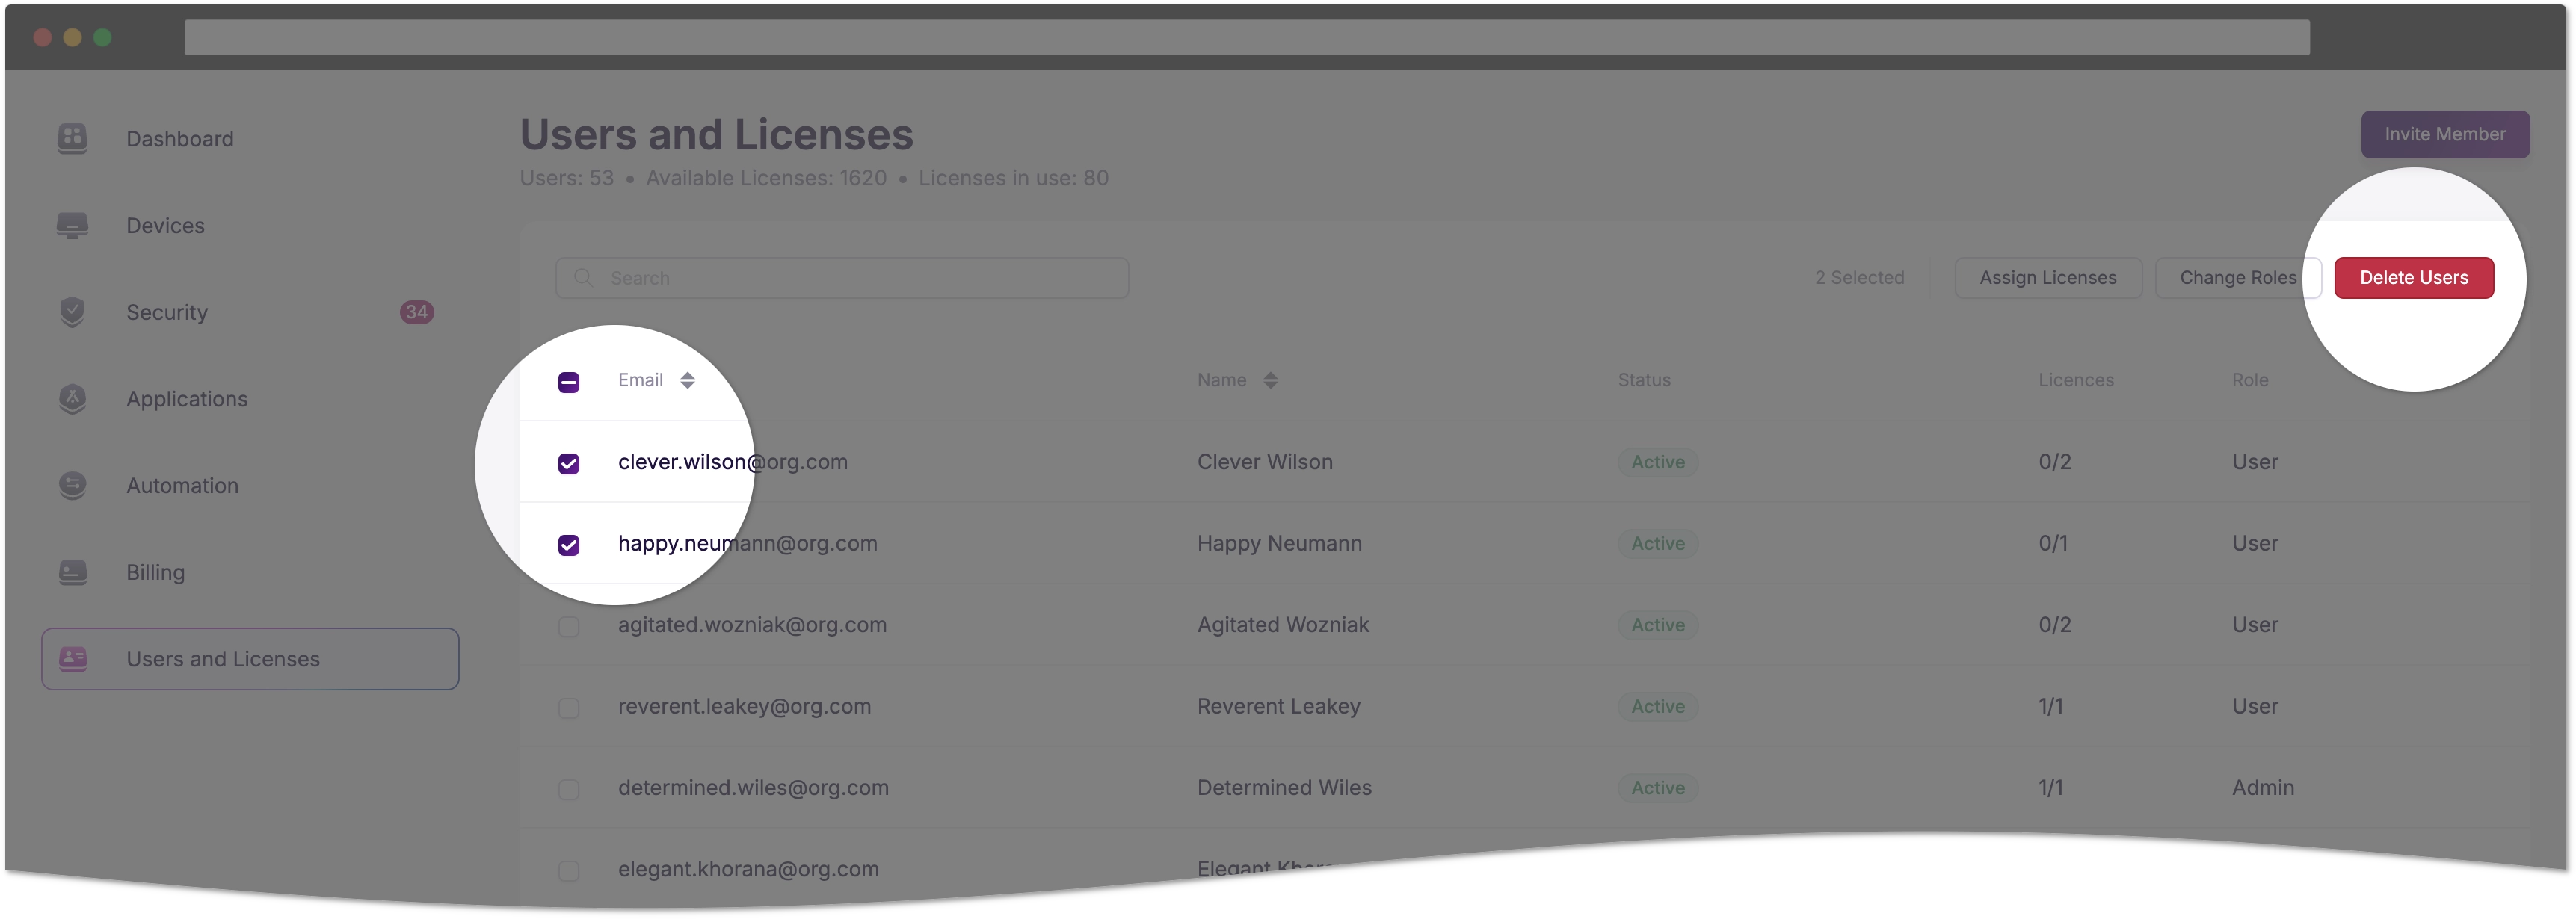Click the Applications icon in sidebar
The width and height of the screenshot is (2576, 919).
[x=74, y=399]
